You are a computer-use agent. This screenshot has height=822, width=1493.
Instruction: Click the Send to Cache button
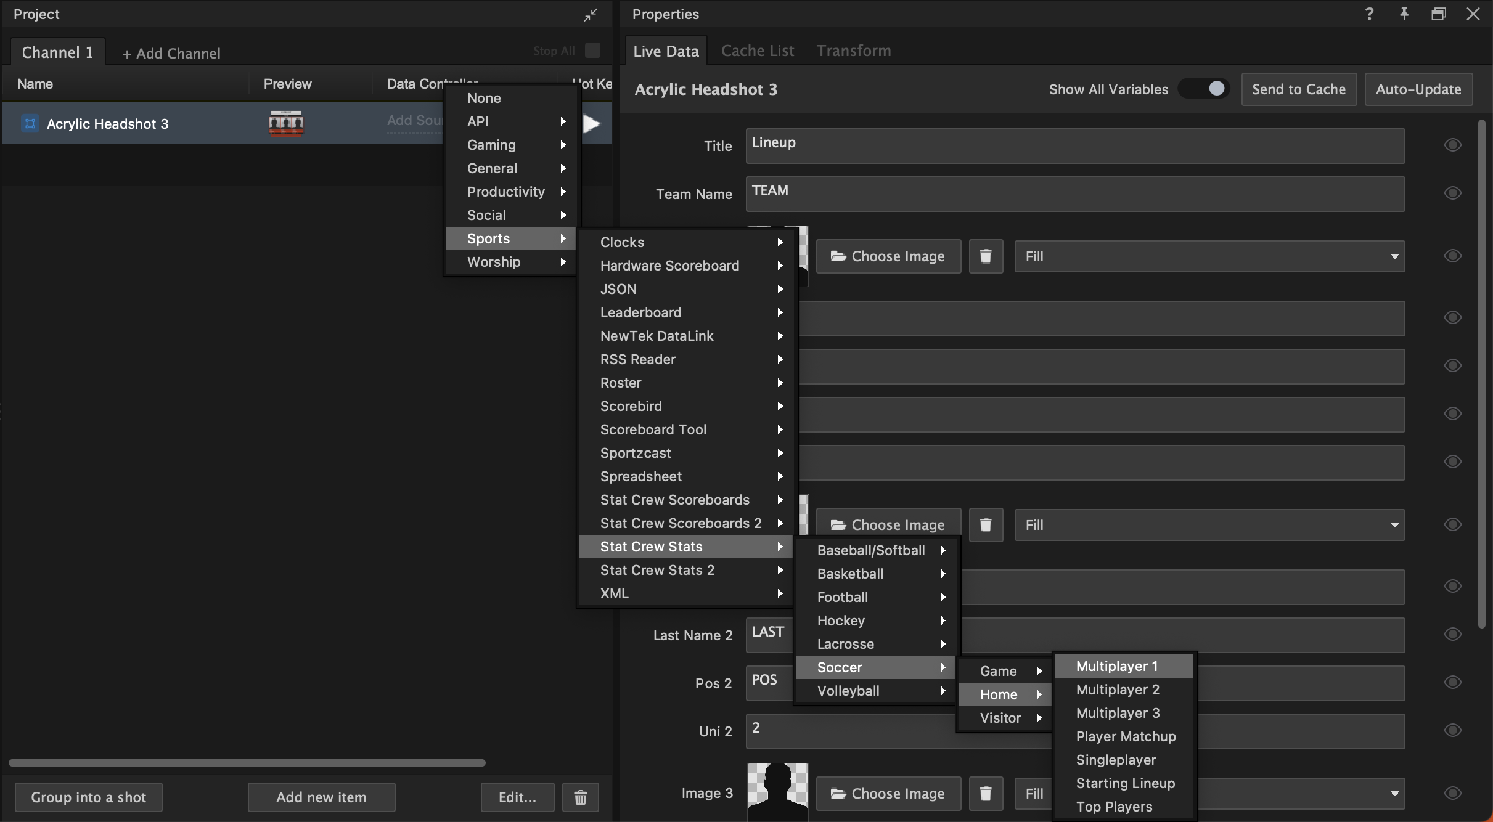(x=1298, y=89)
